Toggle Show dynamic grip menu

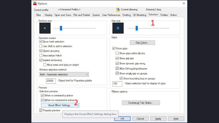tap(117, 63)
